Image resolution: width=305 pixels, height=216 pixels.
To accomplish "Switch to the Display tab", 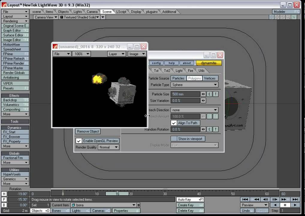I will [136, 12].
